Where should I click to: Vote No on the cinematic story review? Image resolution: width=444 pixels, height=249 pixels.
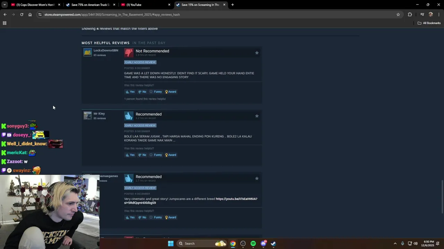(142, 218)
